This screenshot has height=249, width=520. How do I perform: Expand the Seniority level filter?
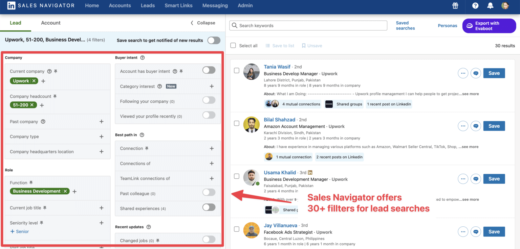tap(101, 223)
